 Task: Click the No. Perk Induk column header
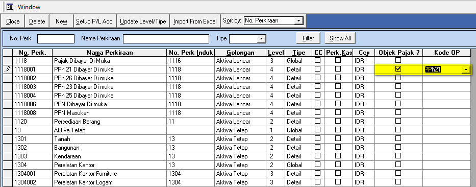[x=191, y=53]
